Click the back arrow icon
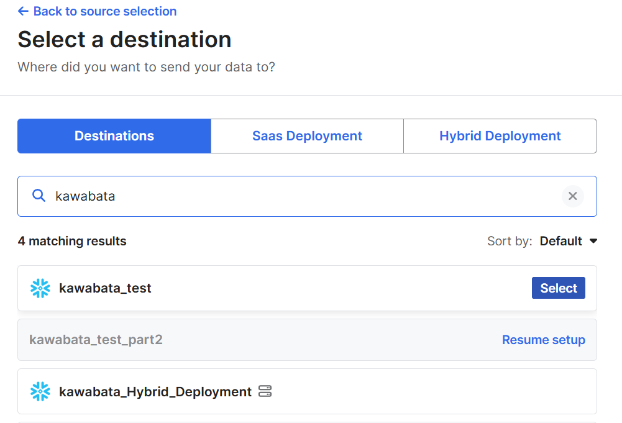Screen dimensions: 622x423 [x=24, y=11]
